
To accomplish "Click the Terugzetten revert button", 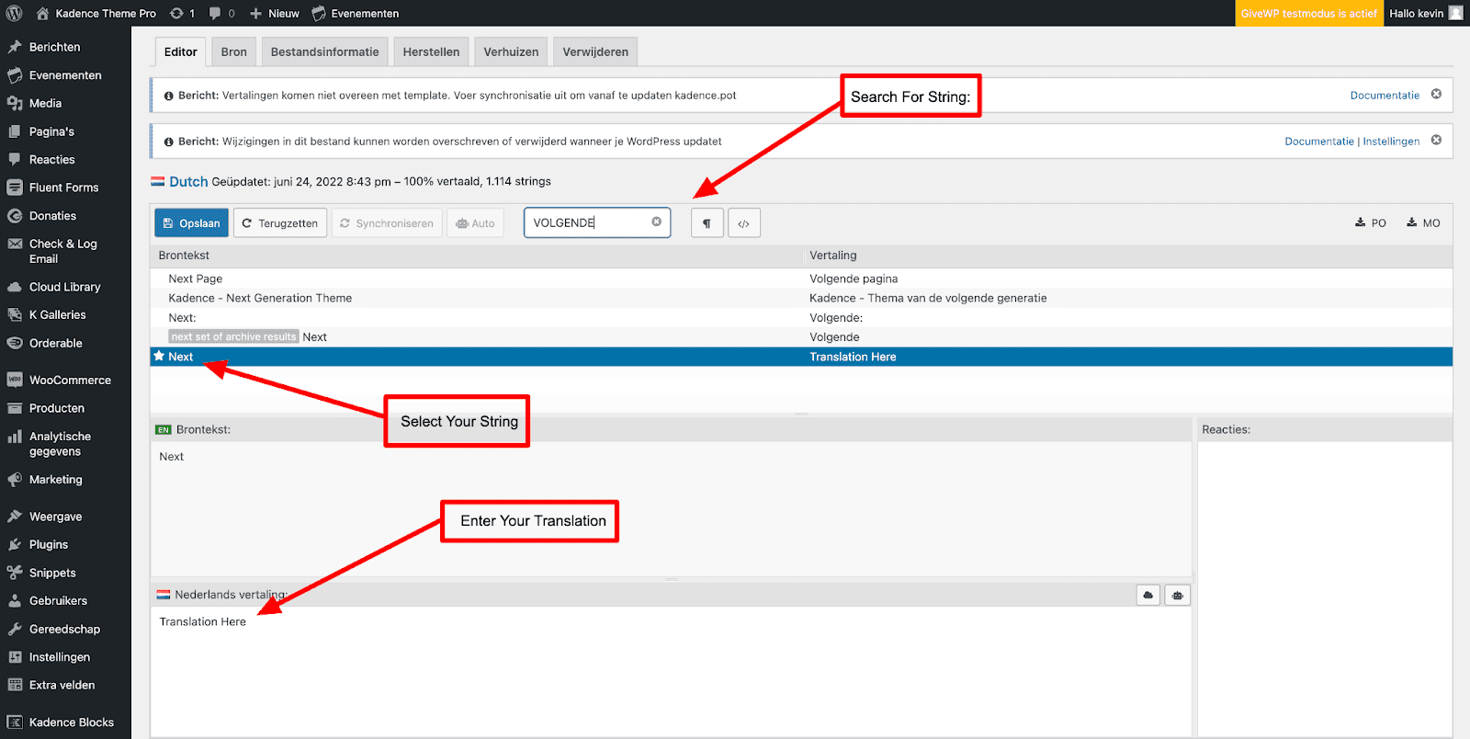I will coord(280,223).
